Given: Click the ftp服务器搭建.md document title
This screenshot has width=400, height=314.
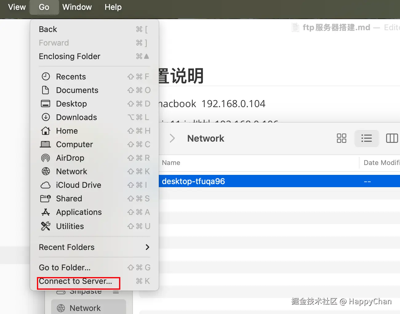Looking at the screenshot, I should coord(336,27).
